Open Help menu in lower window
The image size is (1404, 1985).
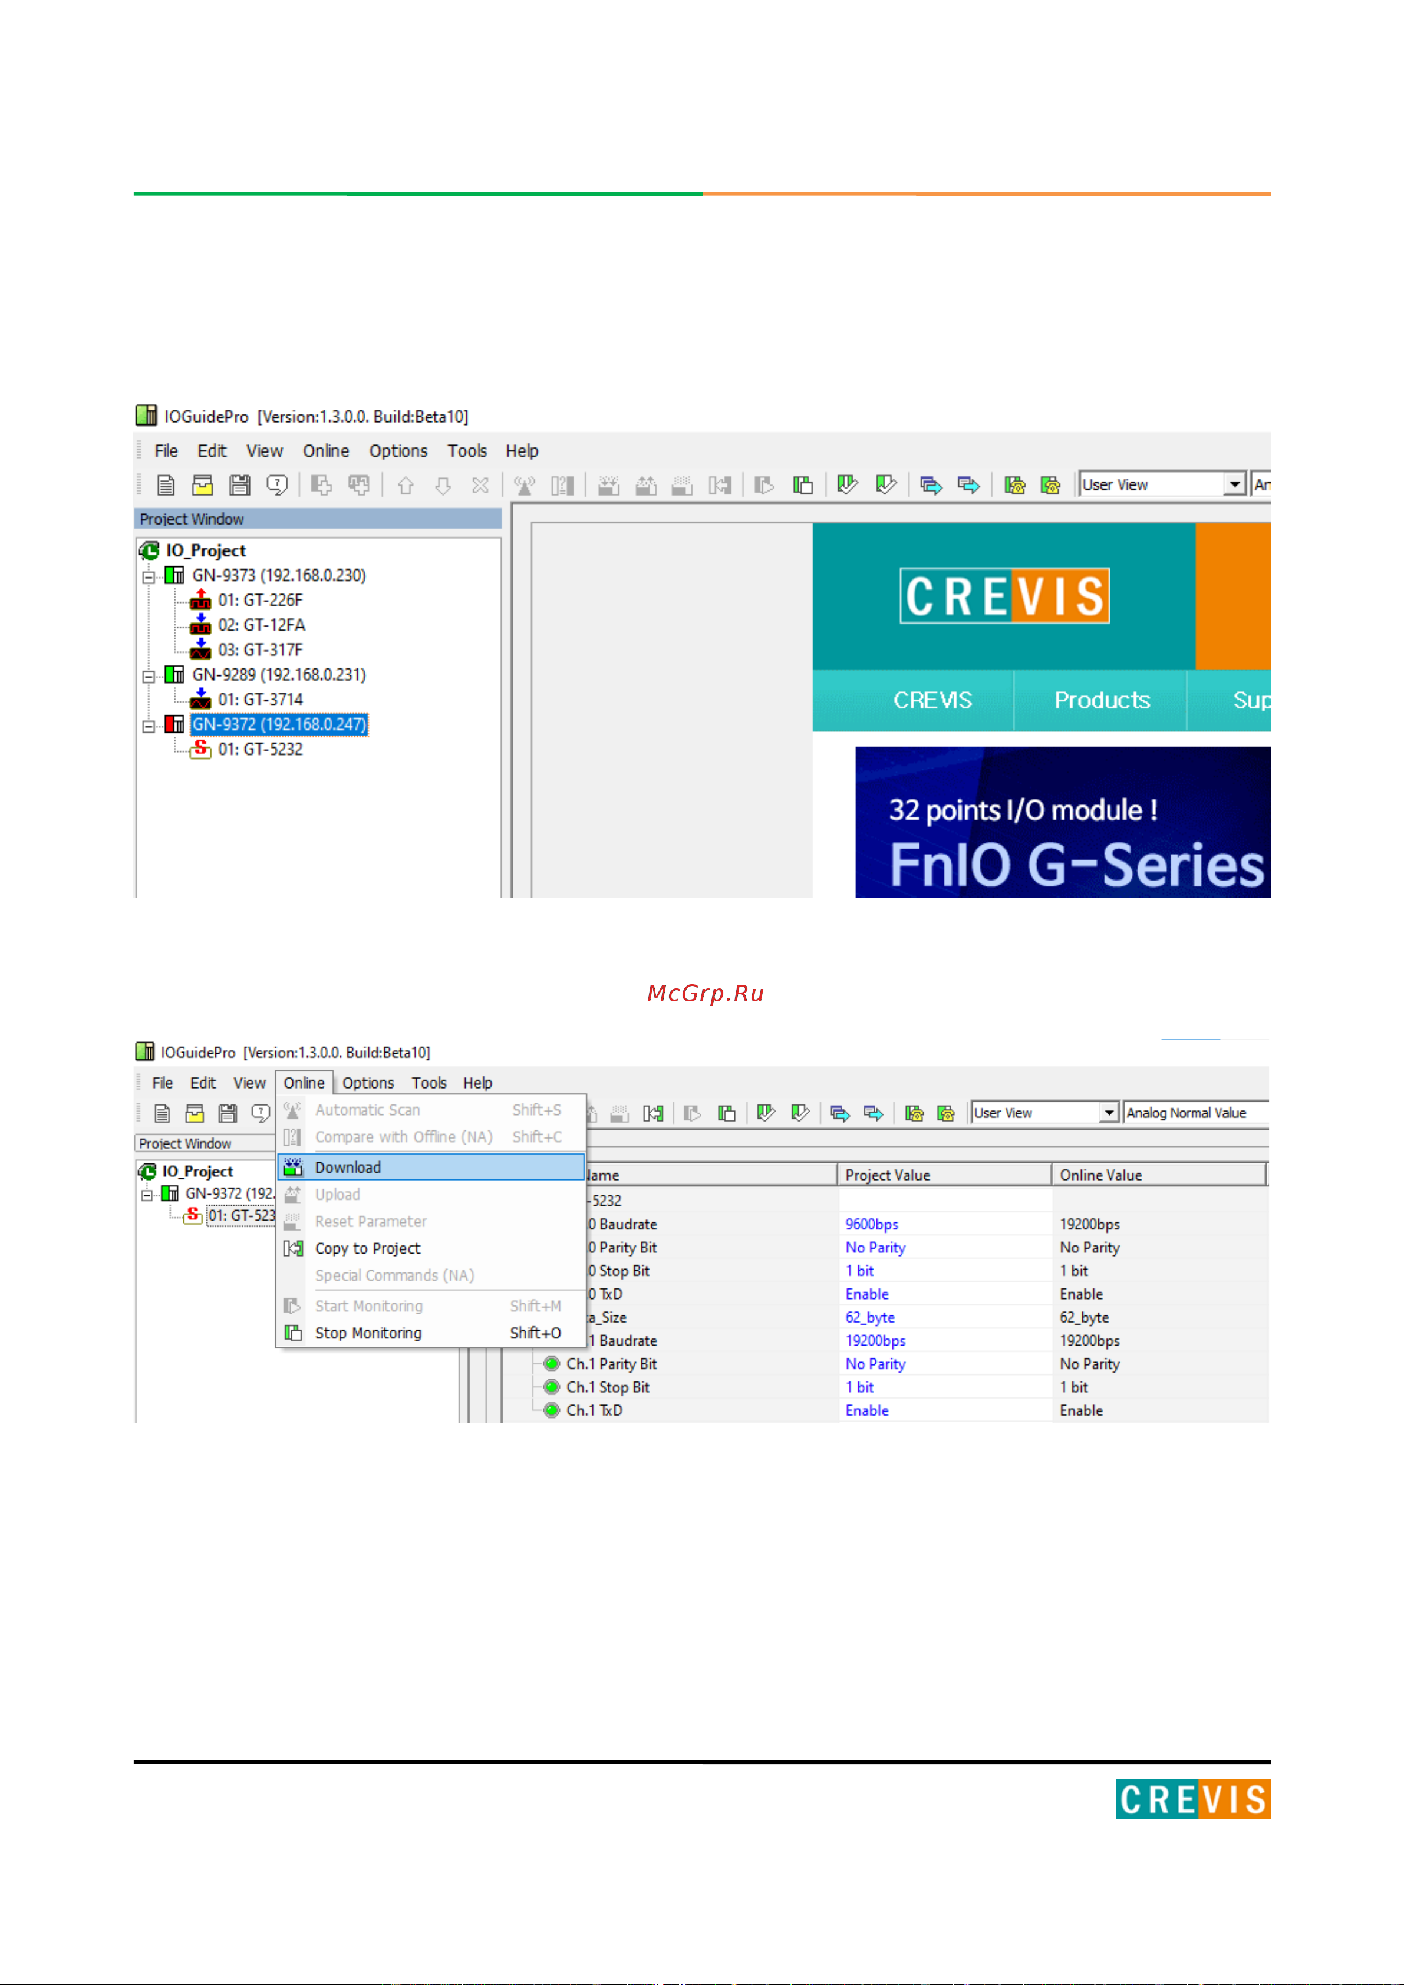477,1083
